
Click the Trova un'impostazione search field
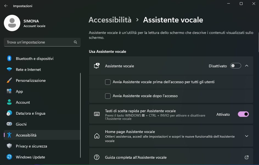pos(42,42)
